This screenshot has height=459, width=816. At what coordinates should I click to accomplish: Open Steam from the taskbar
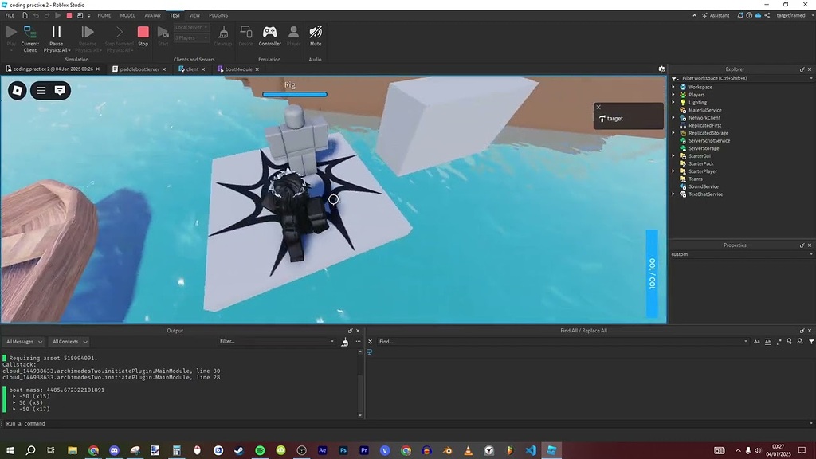239,450
